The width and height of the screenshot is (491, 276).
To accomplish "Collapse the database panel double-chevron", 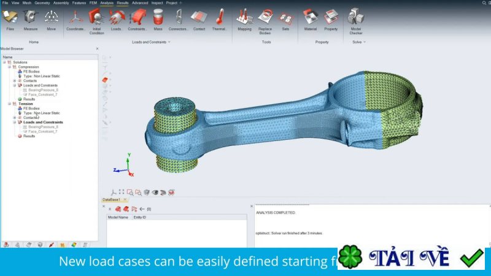I will (110, 209).
